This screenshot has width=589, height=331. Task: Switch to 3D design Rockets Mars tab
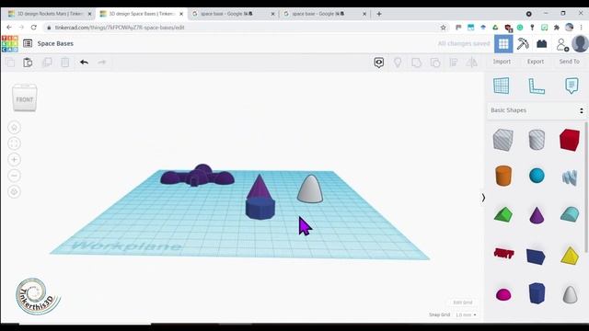[50, 14]
